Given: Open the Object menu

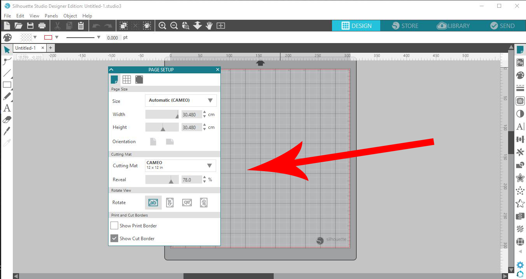Looking at the screenshot, I should pos(70,16).
